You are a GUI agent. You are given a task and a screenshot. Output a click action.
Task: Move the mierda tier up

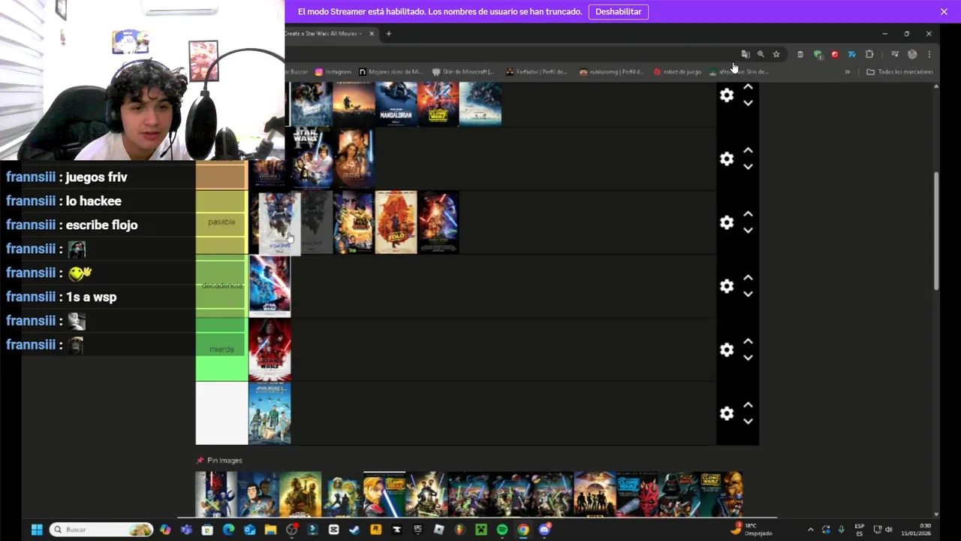click(748, 342)
